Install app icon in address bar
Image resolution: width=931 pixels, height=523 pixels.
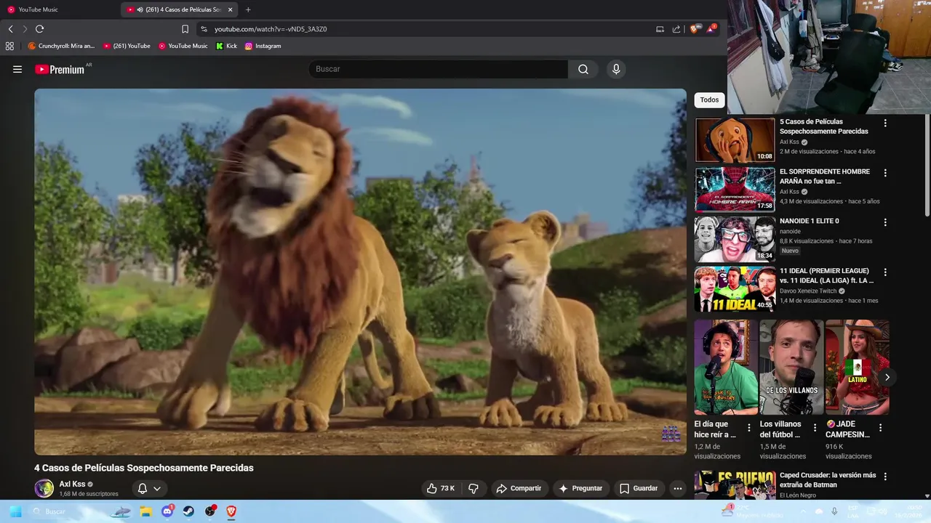coord(660,29)
